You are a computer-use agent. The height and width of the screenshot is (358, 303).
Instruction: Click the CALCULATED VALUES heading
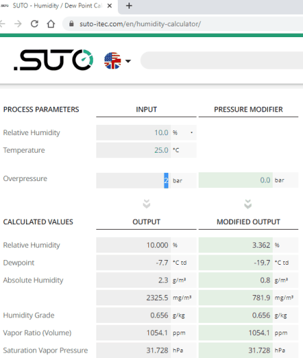38,222
